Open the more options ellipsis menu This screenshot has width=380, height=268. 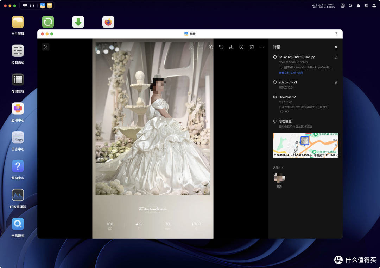point(262,47)
